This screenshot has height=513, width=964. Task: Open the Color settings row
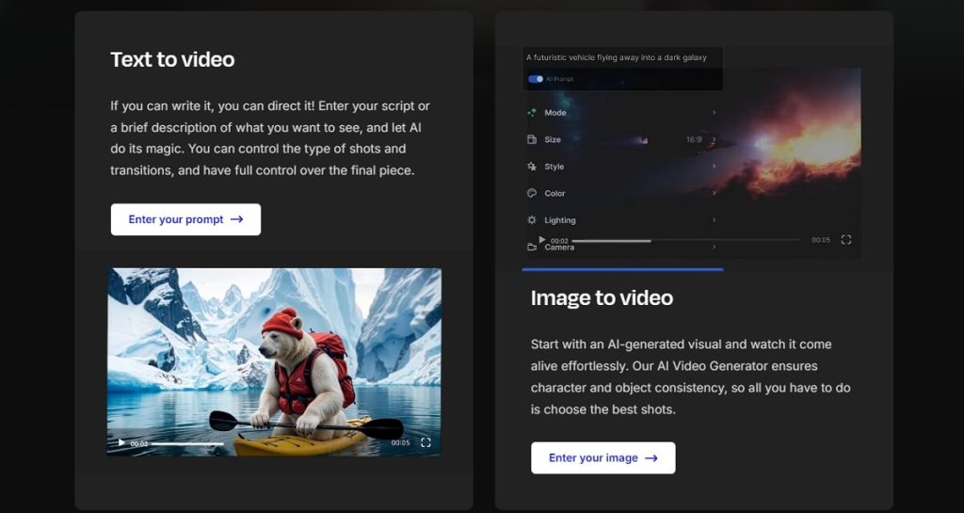(x=622, y=193)
